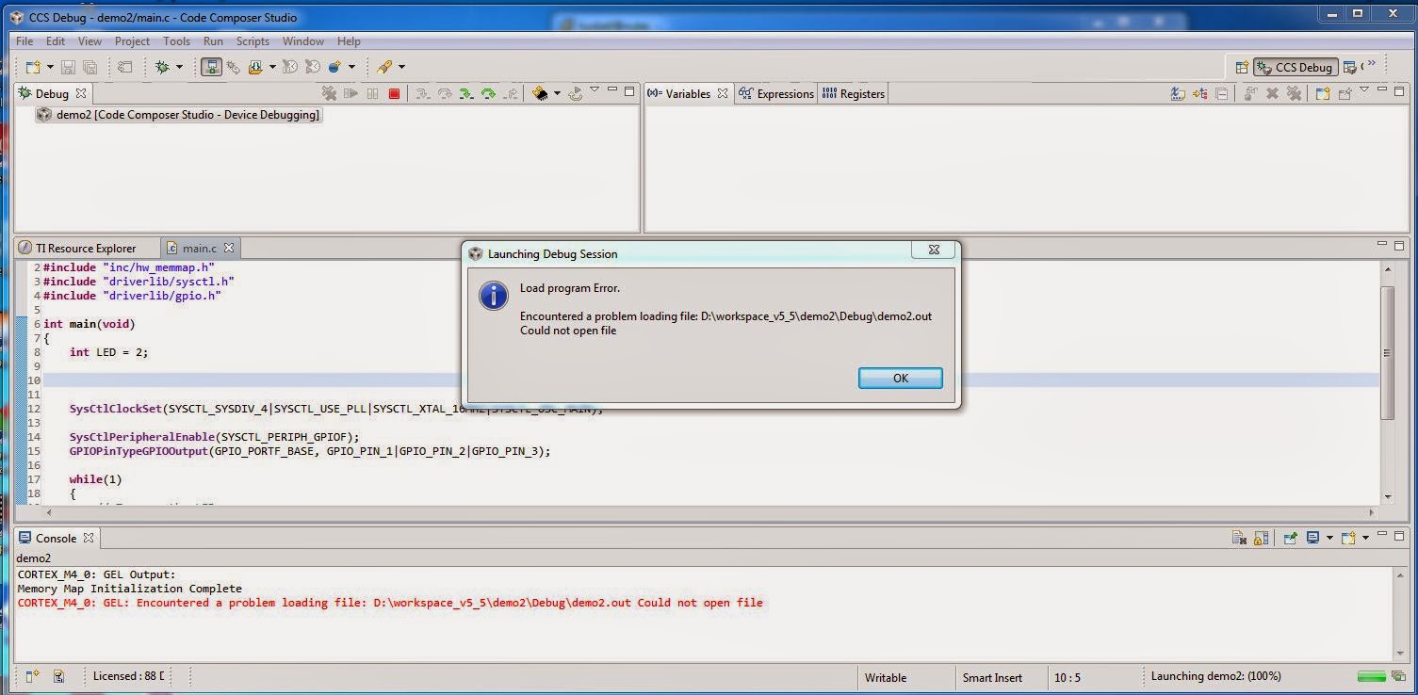1418x695 pixels.
Task: Click the status bar fast view icon
Action: coord(32,676)
